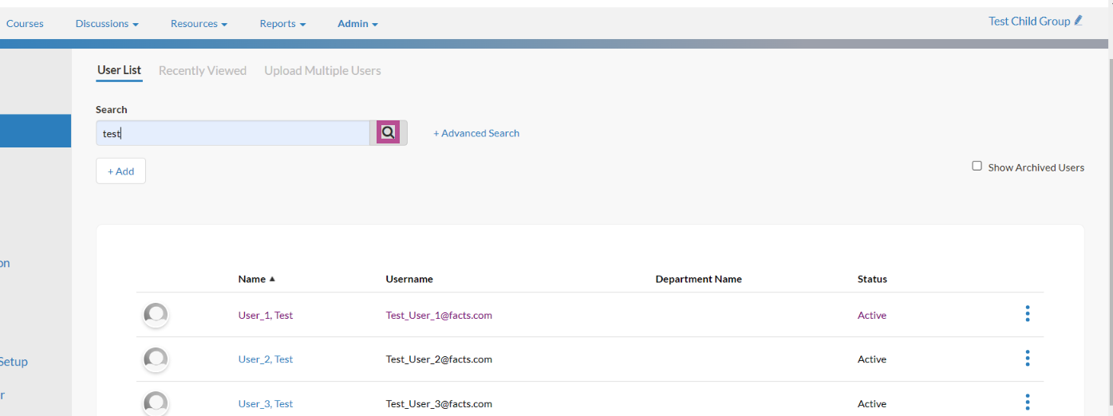The height and width of the screenshot is (416, 1113).
Task: Click the Username column header
Action: click(409, 279)
